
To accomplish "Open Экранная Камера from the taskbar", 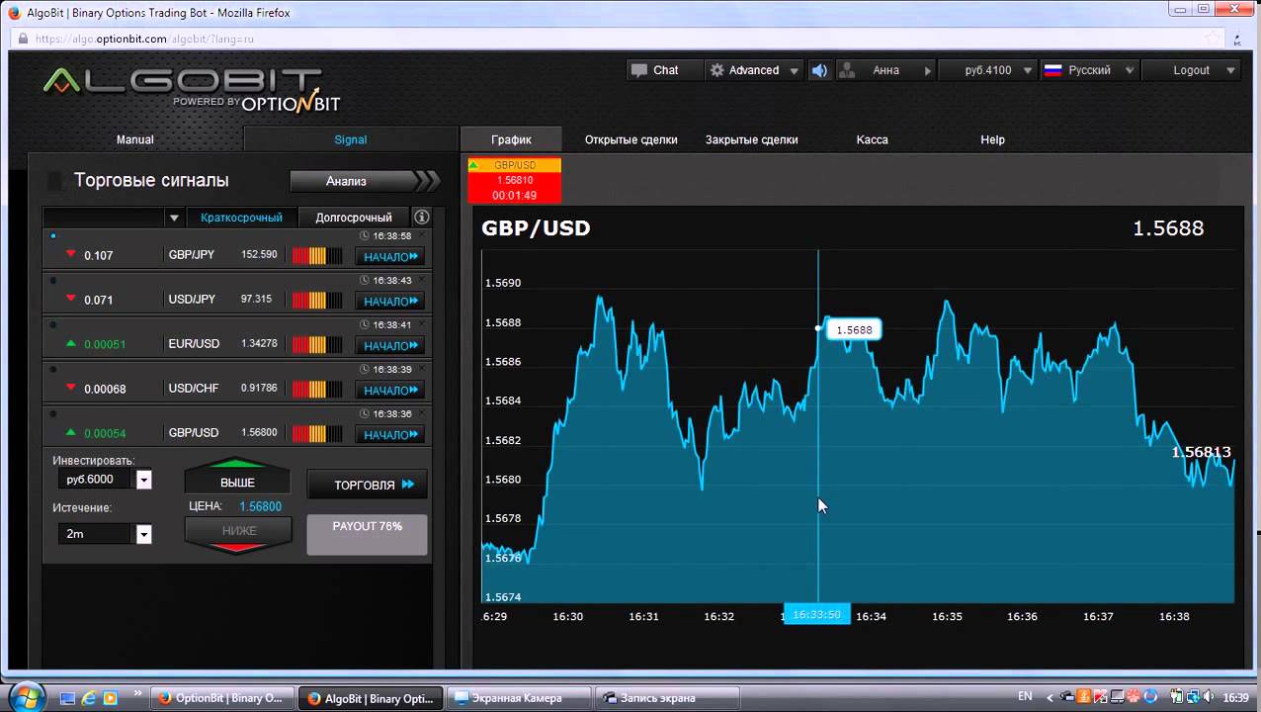I will (519, 698).
